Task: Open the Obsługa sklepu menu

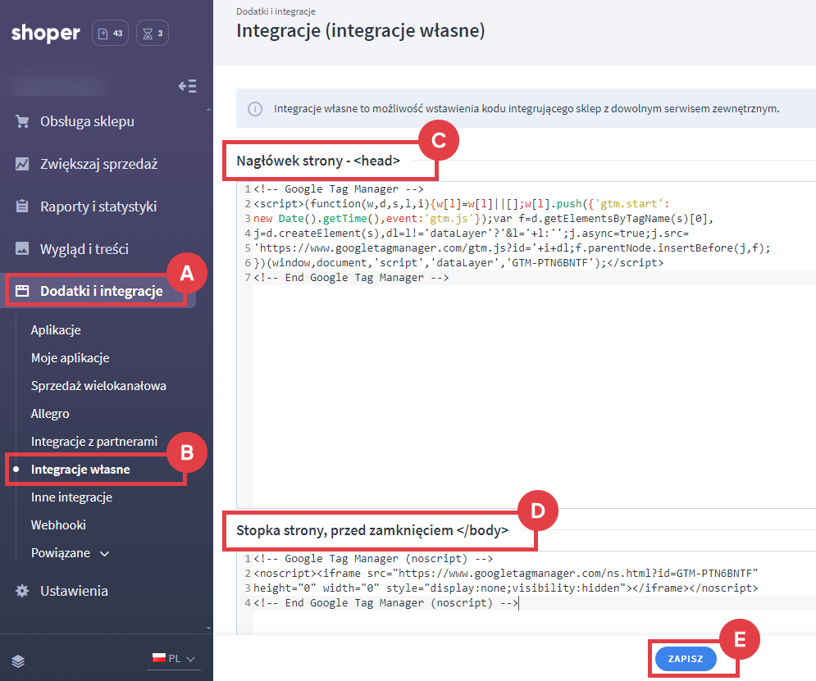Action: pyautogui.click(x=88, y=121)
